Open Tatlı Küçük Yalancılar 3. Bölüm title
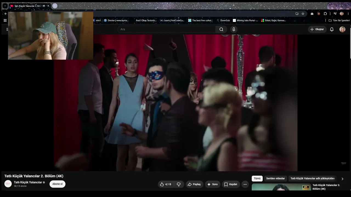The image size is (351, 197). pos(326,187)
